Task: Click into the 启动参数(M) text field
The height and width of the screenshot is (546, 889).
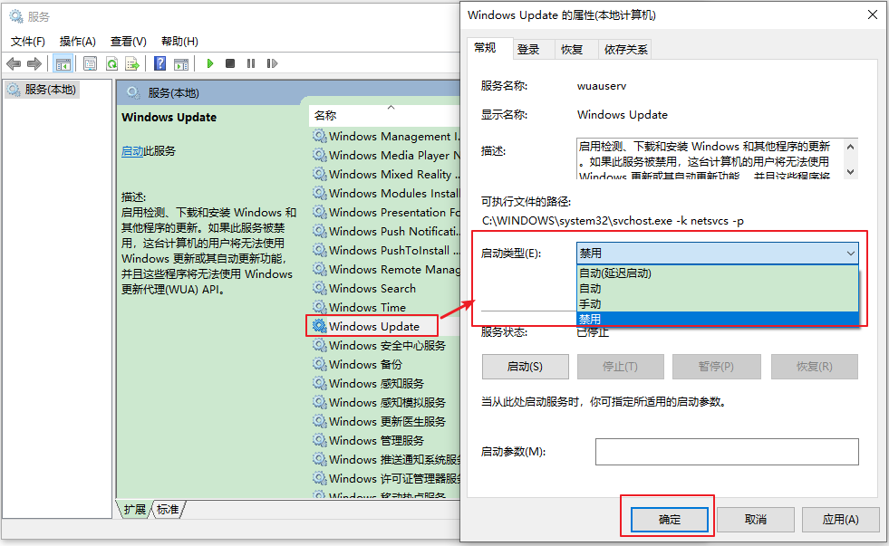Action: (727, 452)
